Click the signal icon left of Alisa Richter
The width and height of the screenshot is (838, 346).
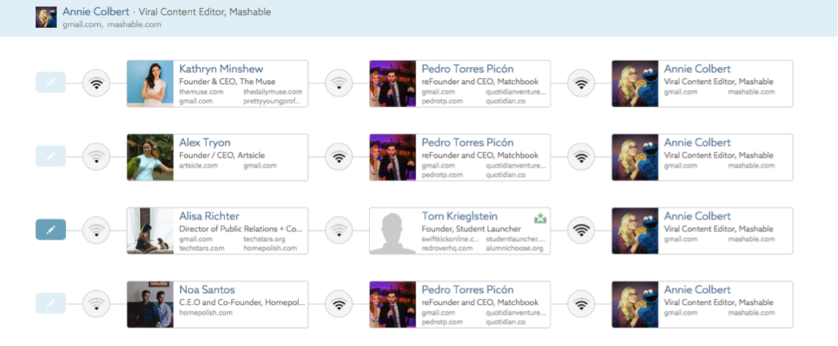point(96,230)
